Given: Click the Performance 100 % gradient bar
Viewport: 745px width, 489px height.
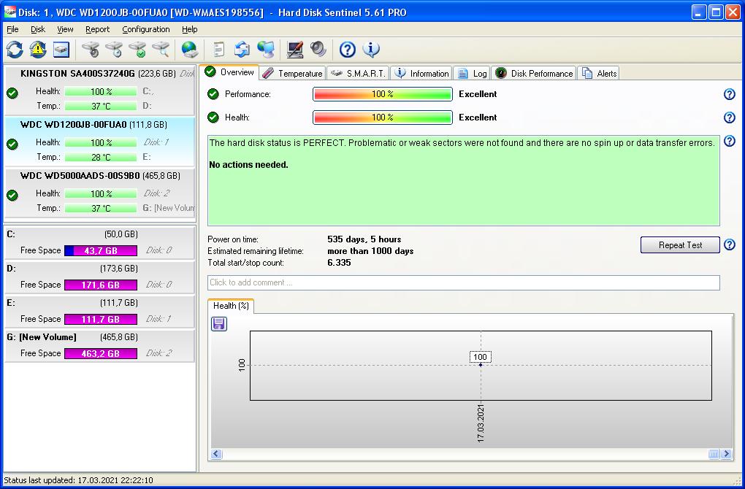Looking at the screenshot, I should pyautogui.click(x=383, y=94).
